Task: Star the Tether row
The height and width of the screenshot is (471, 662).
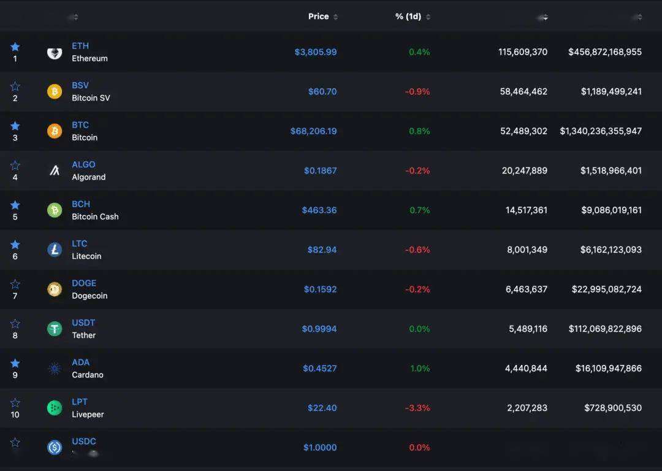Action: pyautogui.click(x=15, y=324)
